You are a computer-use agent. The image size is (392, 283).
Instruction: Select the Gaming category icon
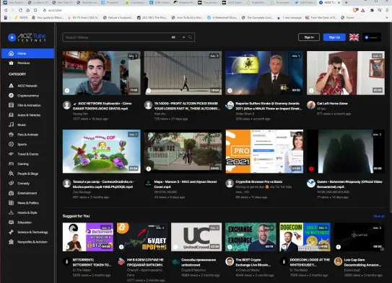coord(12,163)
